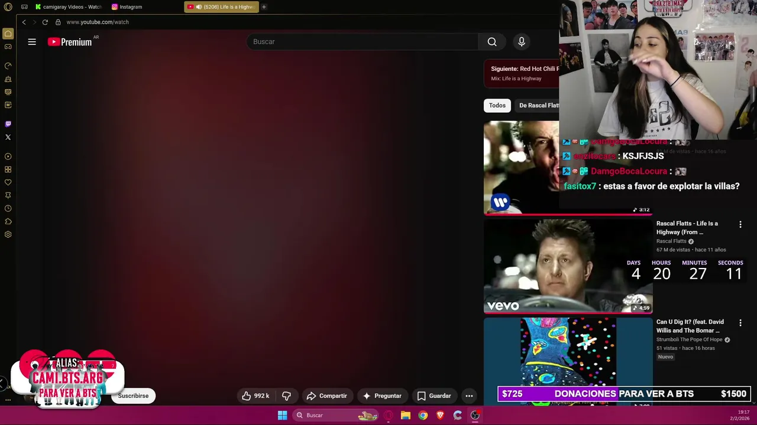The width and height of the screenshot is (757, 425).
Task: Open options menu for Rascal Flatts video
Action: pos(740,224)
